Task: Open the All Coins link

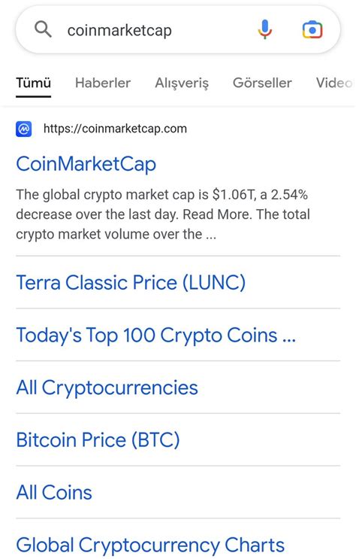Action: pyautogui.click(x=54, y=493)
